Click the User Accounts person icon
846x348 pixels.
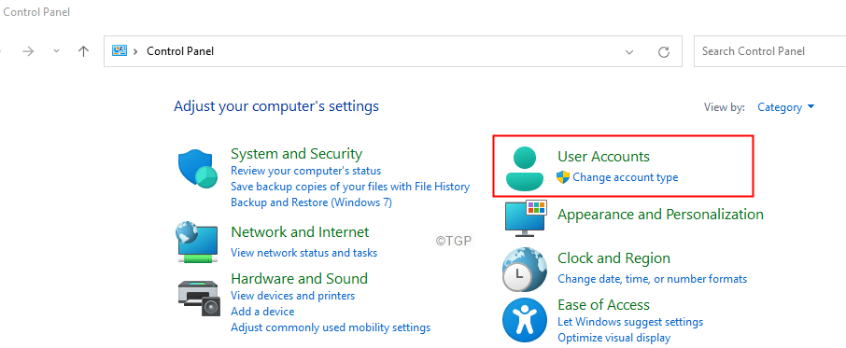(522, 169)
